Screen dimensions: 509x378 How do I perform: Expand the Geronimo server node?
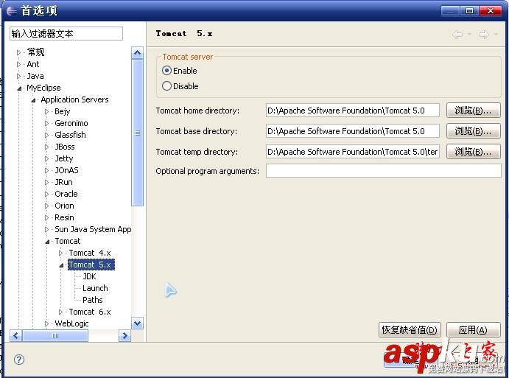tap(46, 123)
